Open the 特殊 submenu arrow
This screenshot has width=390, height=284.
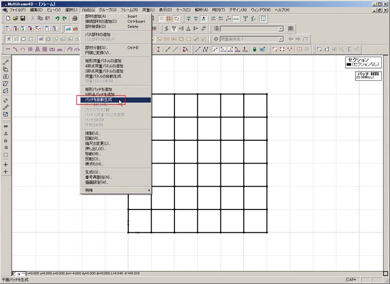(x=149, y=190)
